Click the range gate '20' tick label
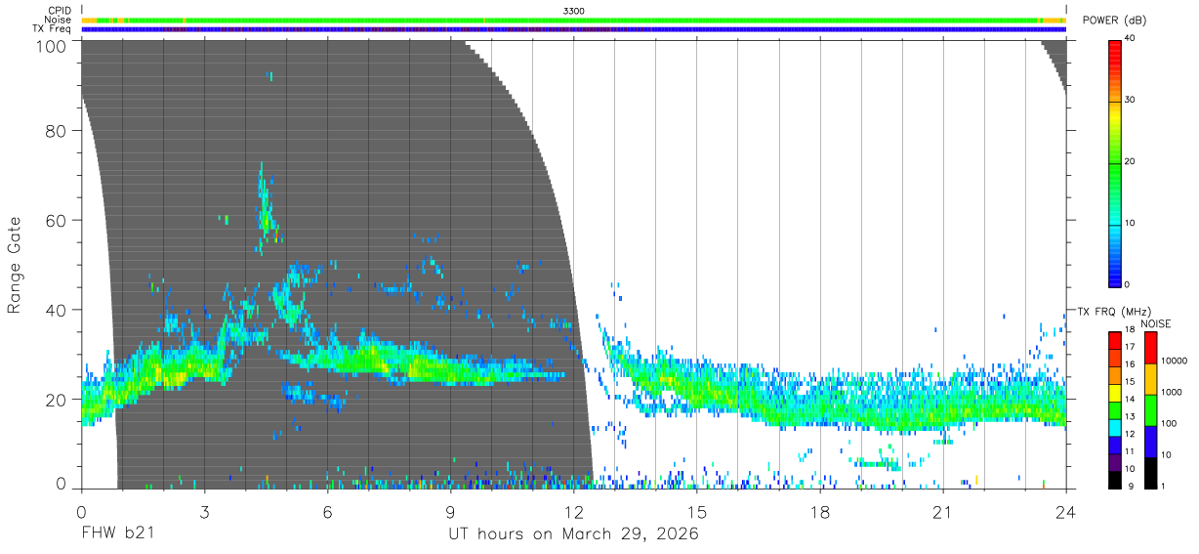1199x554 pixels. [x=56, y=399]
